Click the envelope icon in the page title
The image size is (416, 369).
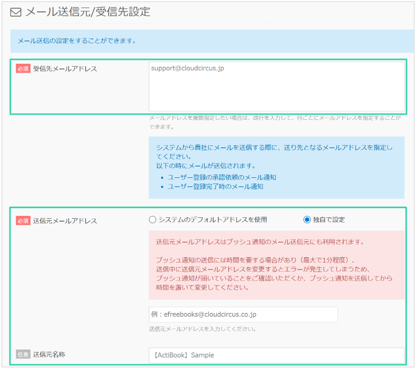click(16, 12)
